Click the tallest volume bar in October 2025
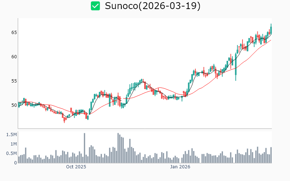290x181 pixels. tap(84, 148)
